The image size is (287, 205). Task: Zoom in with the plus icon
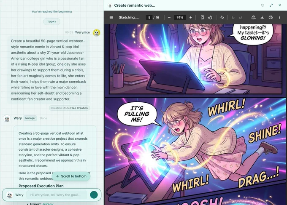click(190, 17)
